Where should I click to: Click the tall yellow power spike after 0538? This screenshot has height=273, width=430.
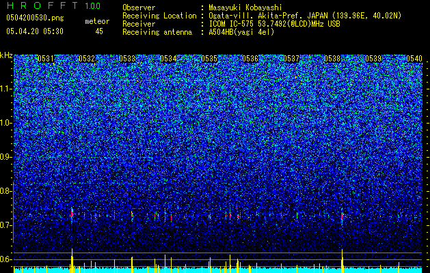342,261
